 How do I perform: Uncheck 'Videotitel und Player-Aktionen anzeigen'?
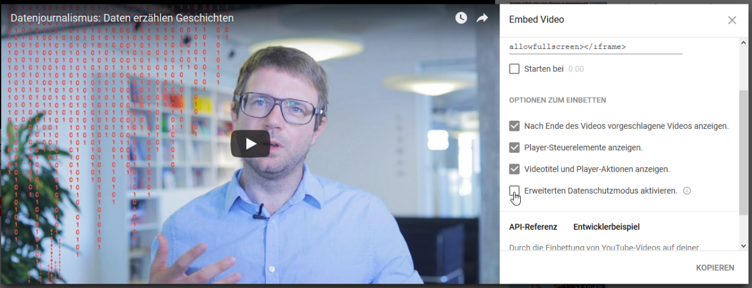[514, 169]
